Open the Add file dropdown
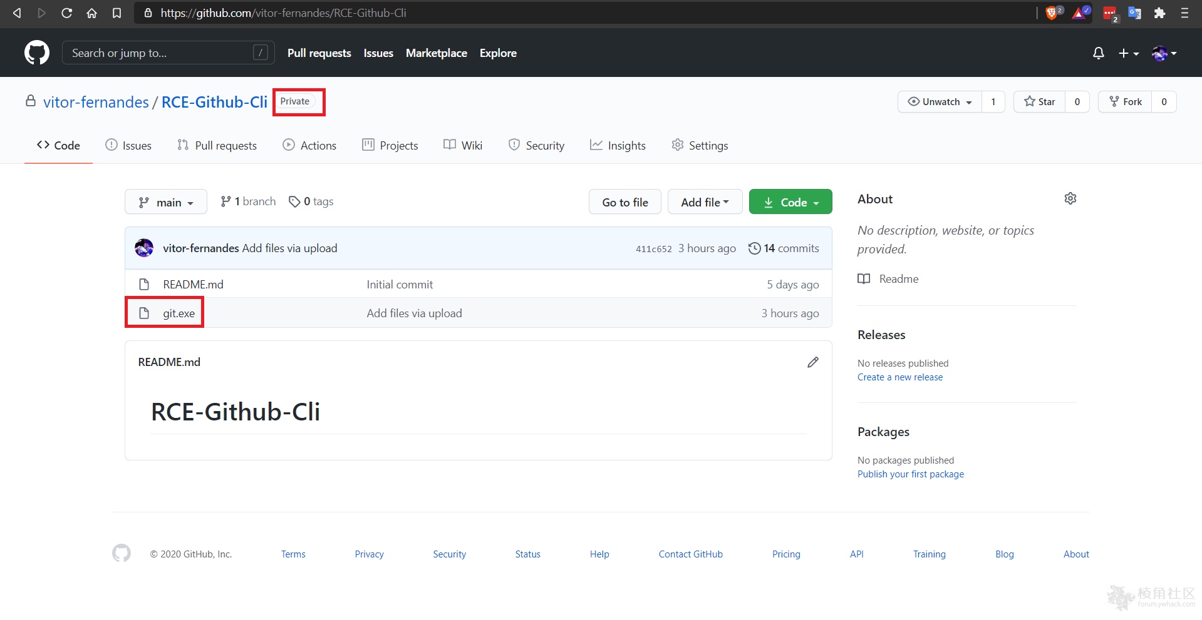 click(x=705, y=202)
